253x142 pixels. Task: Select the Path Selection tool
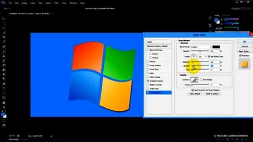tap(4, 93)
